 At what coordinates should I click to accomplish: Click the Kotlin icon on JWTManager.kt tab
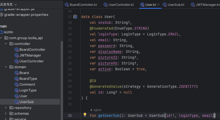click(193, 4)
